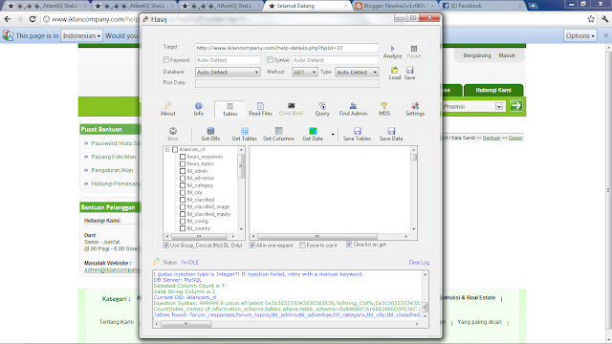Open the Query tool
This screenshot has height=344, width=612.
coord(322,109)
